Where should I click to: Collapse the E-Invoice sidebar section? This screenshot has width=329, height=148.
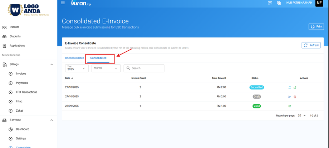click(x=51, y=120)
